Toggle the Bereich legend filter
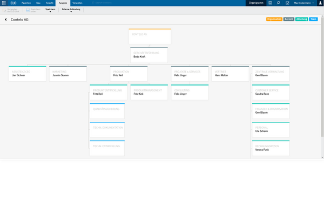This screenshot has width=324, height=203. coord(289,19)
